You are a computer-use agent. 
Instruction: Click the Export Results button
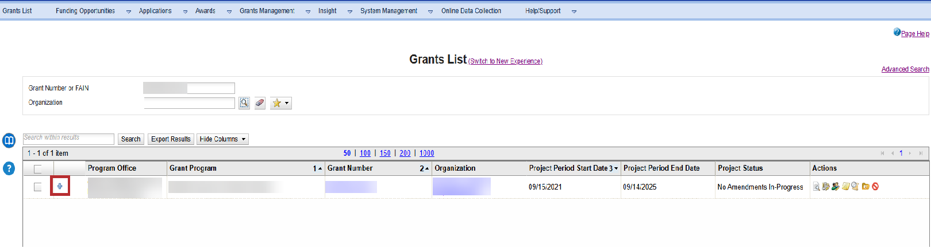[x=171, y=139]
